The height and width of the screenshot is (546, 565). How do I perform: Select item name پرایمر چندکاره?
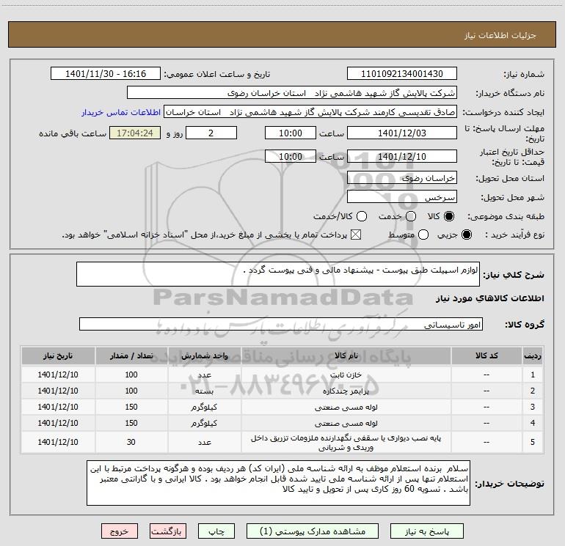pos(346,391)
